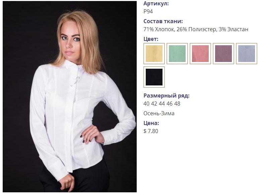Pick the black color swatch
The width and height of the screenshot is (259, 194).
154,77
